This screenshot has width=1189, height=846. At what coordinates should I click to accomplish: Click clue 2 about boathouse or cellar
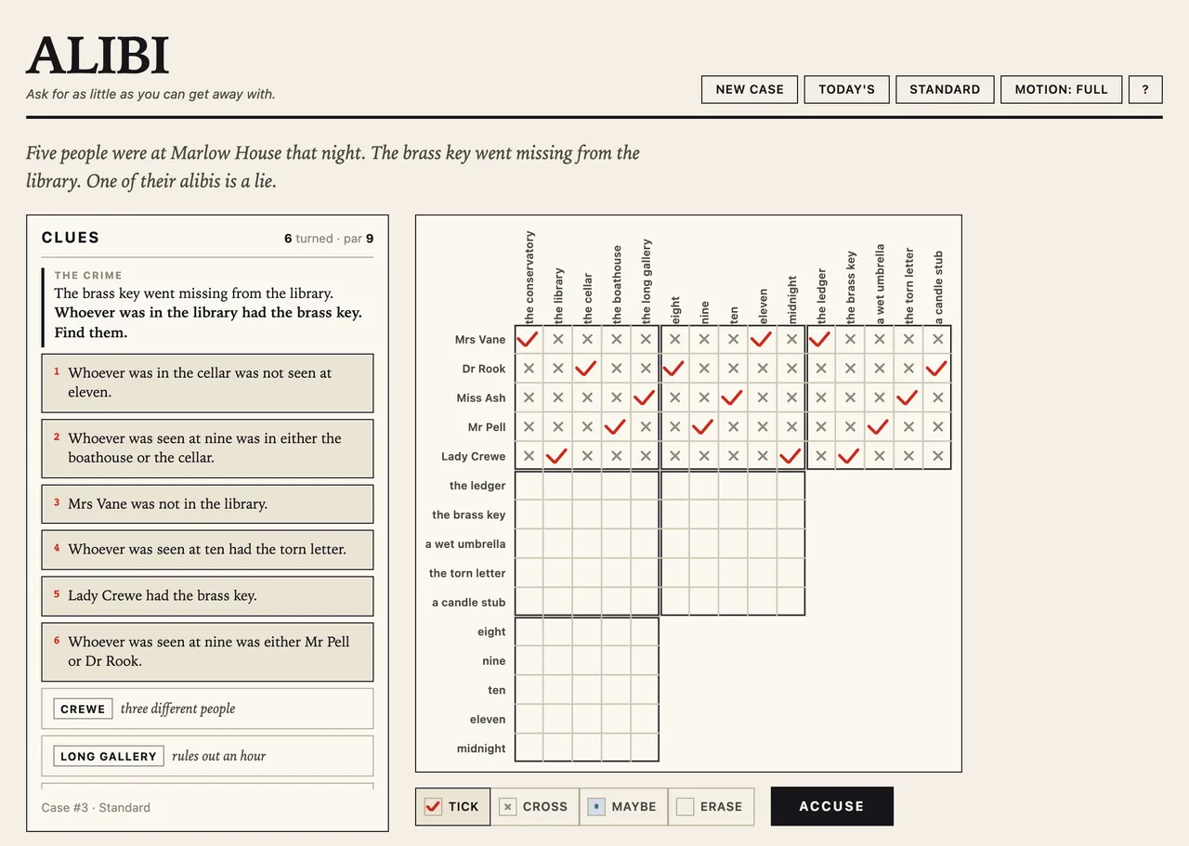coord(207,448)
